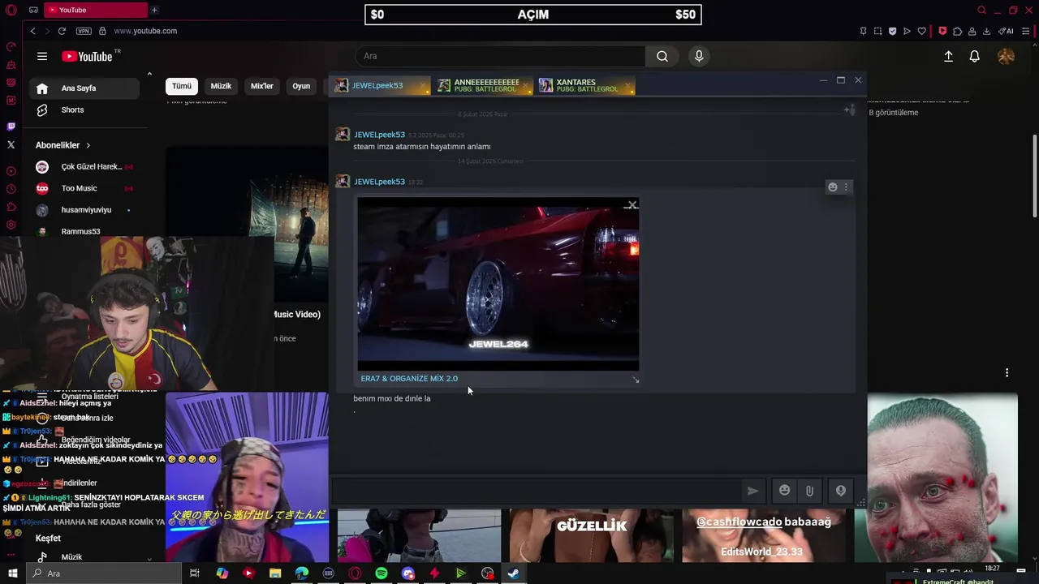
Task: Open a new Opera tab
Action: tap(154, 10)
